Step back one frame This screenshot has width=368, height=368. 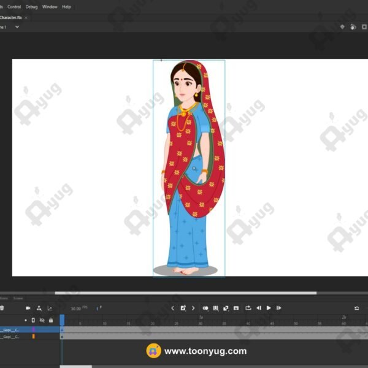[x=259, y=308]
